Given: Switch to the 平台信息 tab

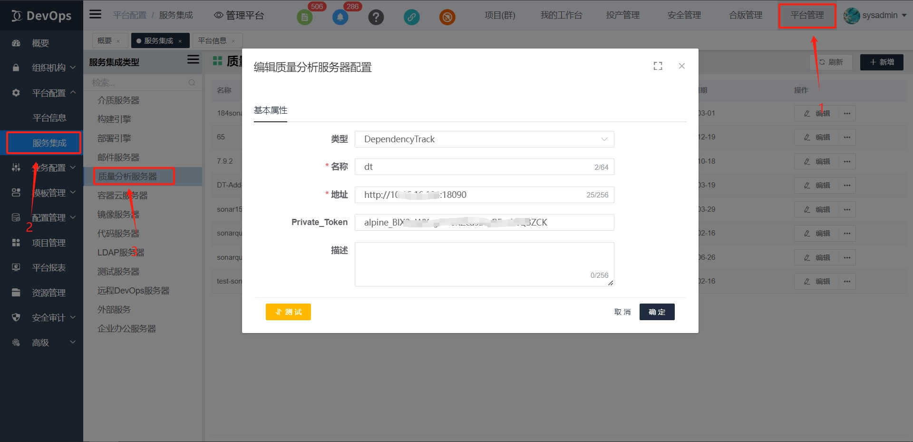Looking at the screenshot, I should [x=212, y=41].
